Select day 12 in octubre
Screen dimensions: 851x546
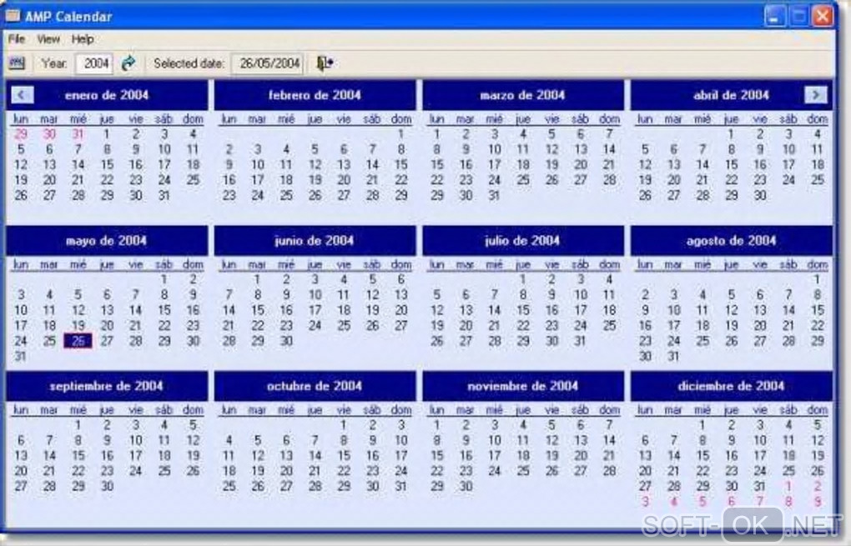point(257,456)
